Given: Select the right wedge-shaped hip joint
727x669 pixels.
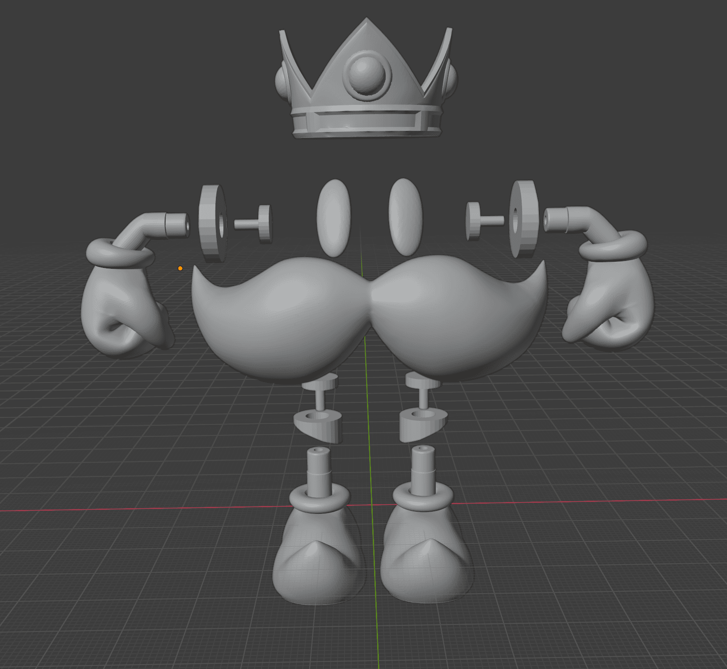Looking at the screenshot, I should click(x=423, y=424).
